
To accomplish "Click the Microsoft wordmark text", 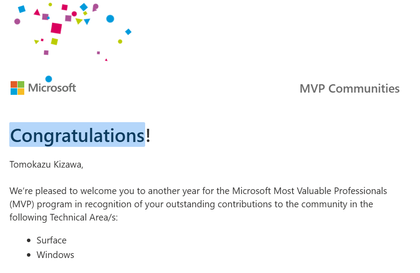I will click(x=52, y=88).
